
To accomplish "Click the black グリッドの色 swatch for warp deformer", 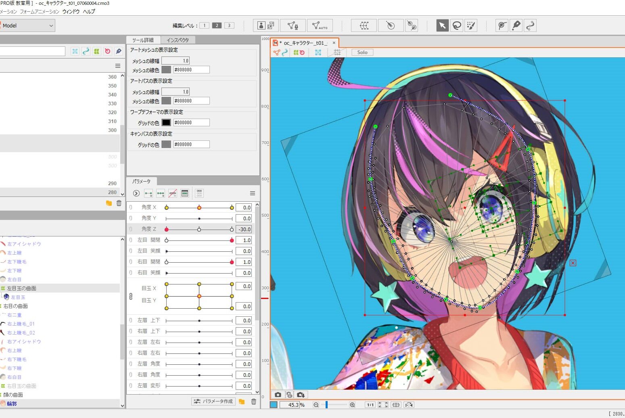I will point(166,122).
